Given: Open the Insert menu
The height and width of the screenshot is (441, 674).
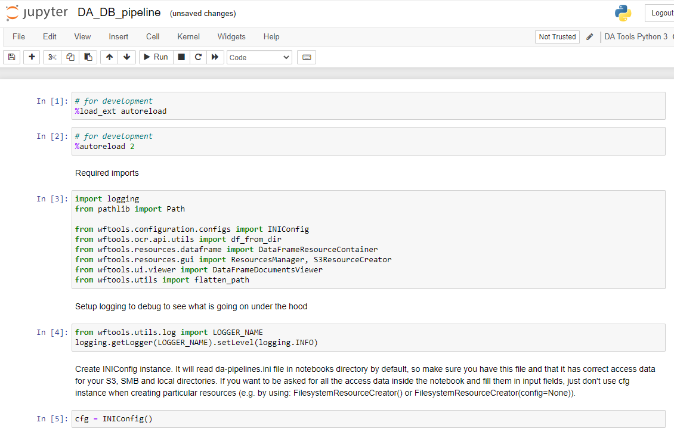Looking at the screenshot, I should point(118,37).
